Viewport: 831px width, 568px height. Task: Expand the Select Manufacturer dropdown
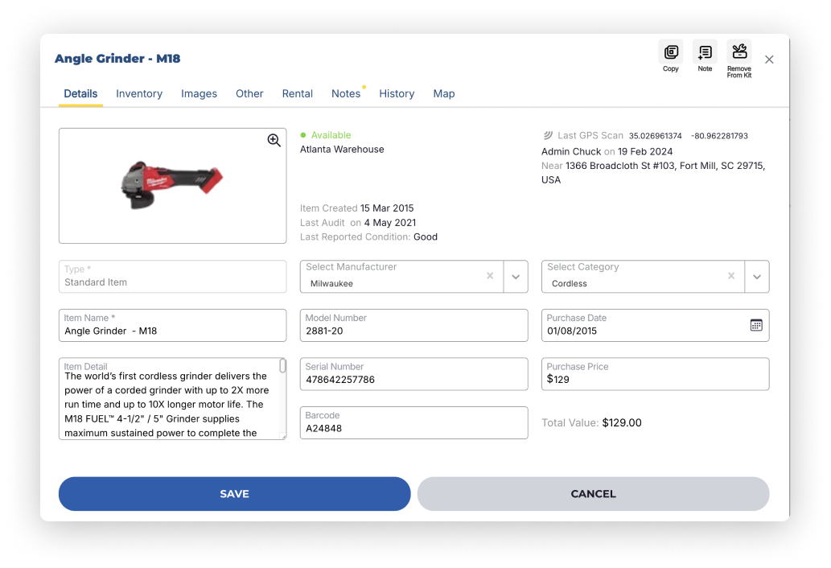pyautogui.click(x=516, y=277)
